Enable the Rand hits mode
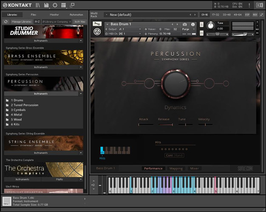The height and width of the screenshot is (212, 266). (x=179, y=155)
